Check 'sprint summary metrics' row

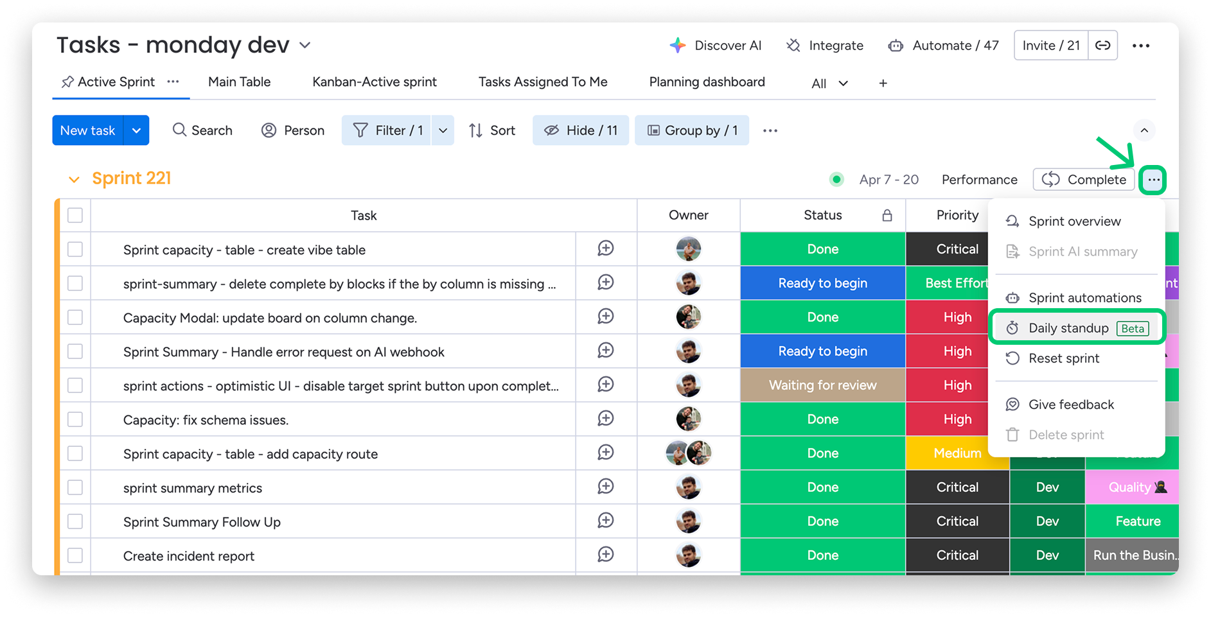(75, 487)
